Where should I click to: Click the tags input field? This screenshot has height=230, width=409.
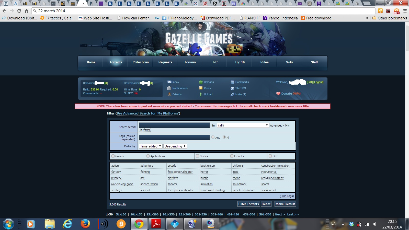click(x=174, y=137)
